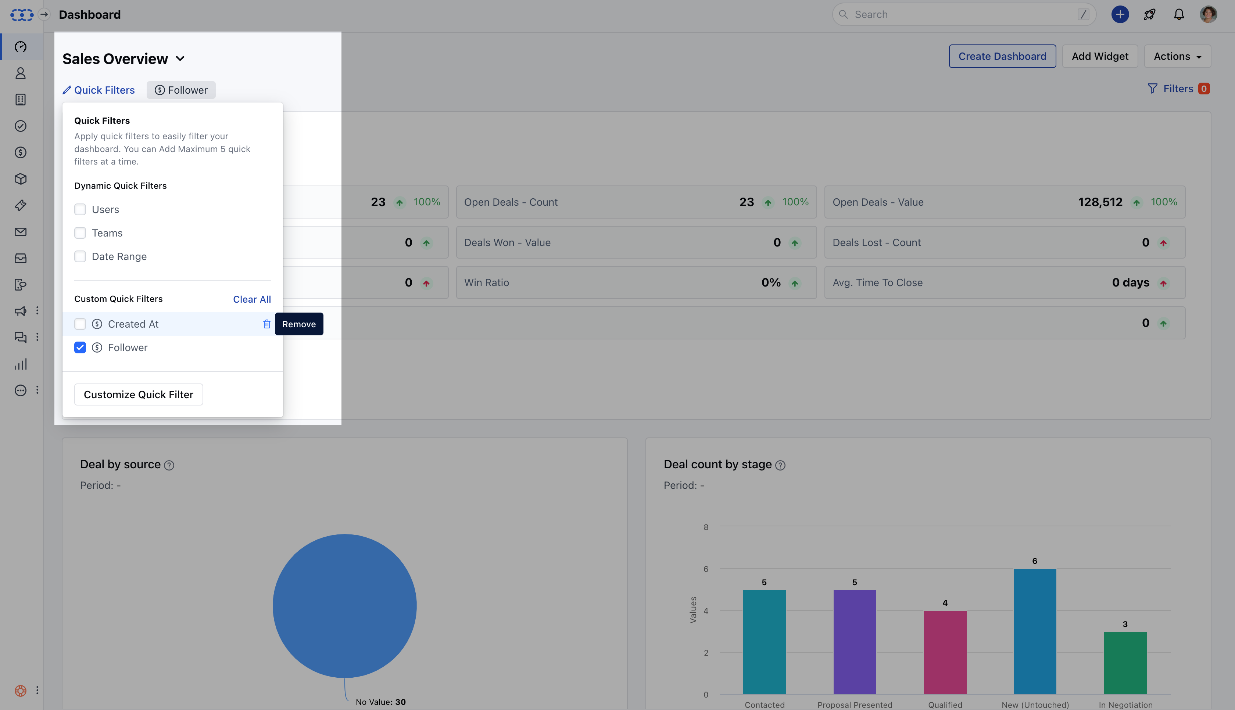Select the Campaigns megaphone icon in sidebar
The width and height of the screenshot is (1235, 710).
(21, 311)
